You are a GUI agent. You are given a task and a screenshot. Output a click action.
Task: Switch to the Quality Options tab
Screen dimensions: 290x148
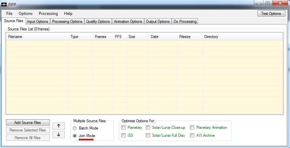point(98,21)
